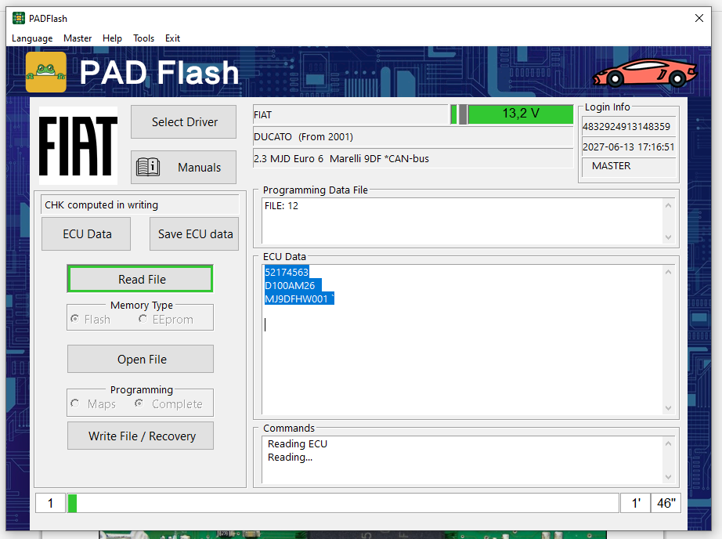
Task: Click down arrow of ECU Data scrollbar
Action: pos(669,407)
